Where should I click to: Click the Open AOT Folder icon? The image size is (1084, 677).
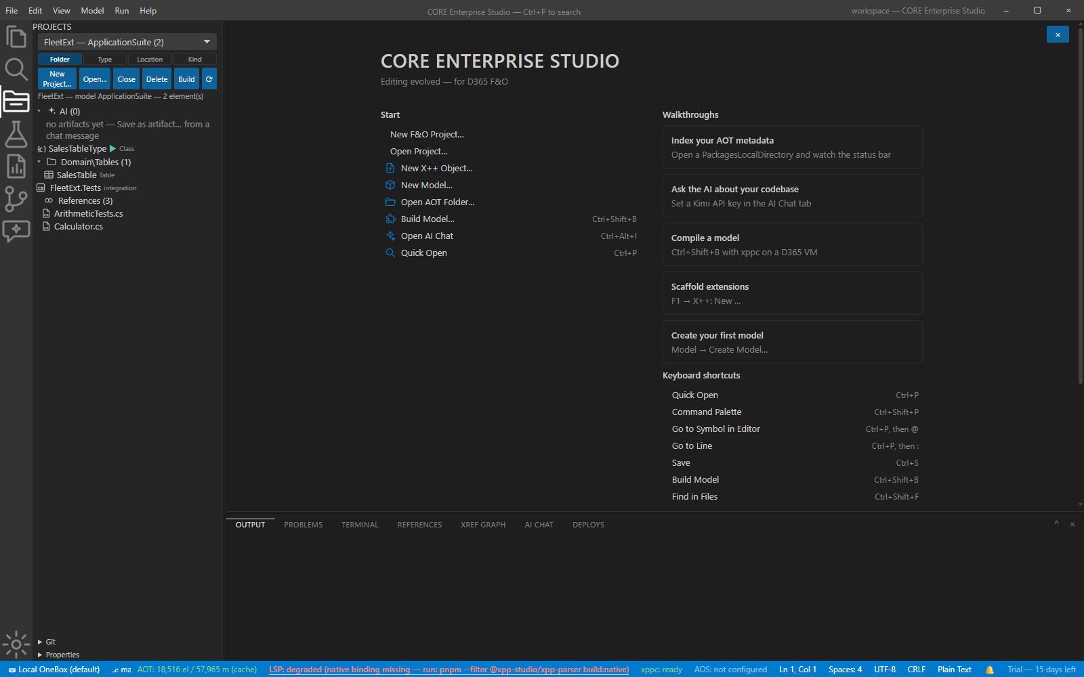[390, 202]
